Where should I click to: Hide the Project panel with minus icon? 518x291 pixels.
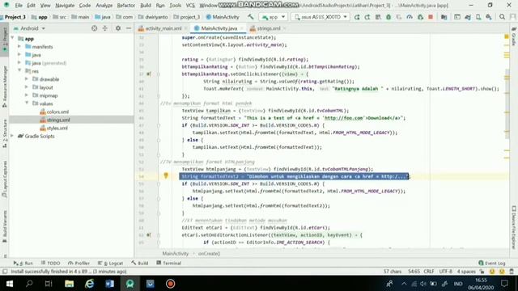tap(129, 28)
